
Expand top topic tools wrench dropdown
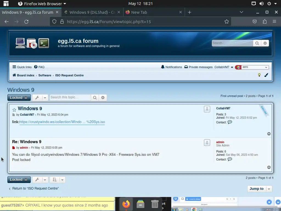[x=40, y=98]
